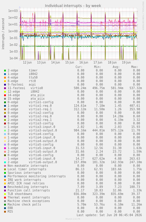Click the 'interrupts / second' axis label
The height and width of the screenshot is (222, 146).
click(3, 34)
